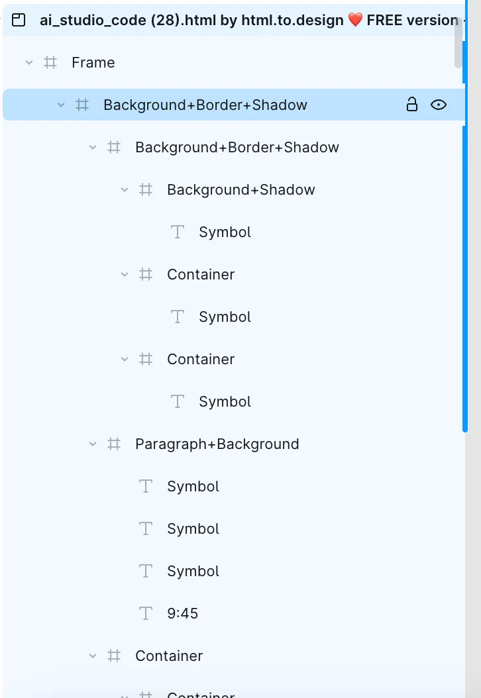The width and height of the screenshot is (481, 698).
Task: Click the frame icon of the highlighted Background+Border+Shadow row
Action: (82, 105)
